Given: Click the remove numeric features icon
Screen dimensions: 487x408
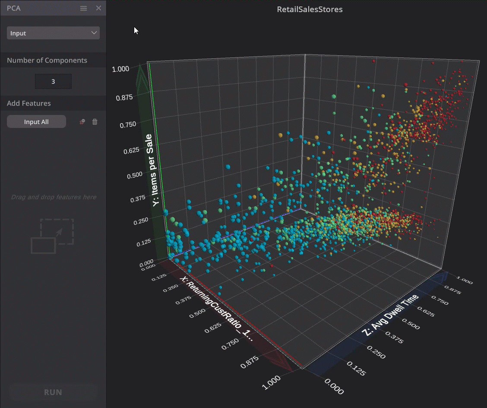Looking at the screenshot, I should point(82,121).
